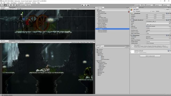Open the Layer dropdown in Inspector
This screenshot has height=96, width=171.
163,11
